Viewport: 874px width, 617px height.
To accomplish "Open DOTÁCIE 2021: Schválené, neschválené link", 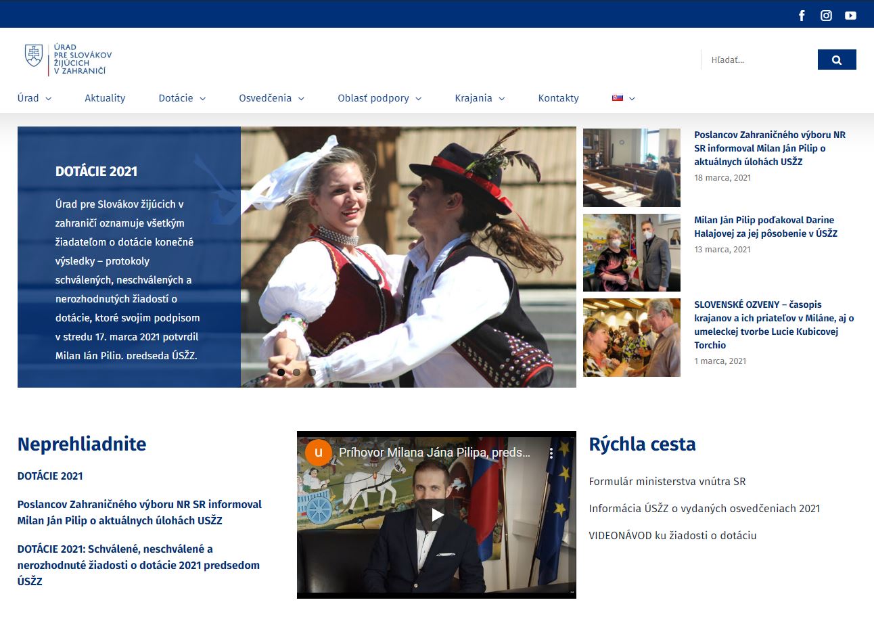I will pyautogui.click(x=139, y=565).
